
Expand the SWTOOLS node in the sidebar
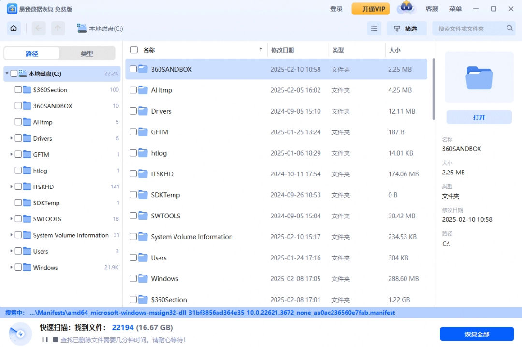pyautogui.click(x=11, y=218)
